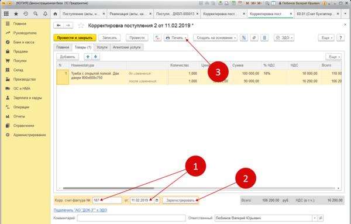The image size is (351, 224).
Task: Open the attached files paperclip icon
Action: click(x=254, y=37)
